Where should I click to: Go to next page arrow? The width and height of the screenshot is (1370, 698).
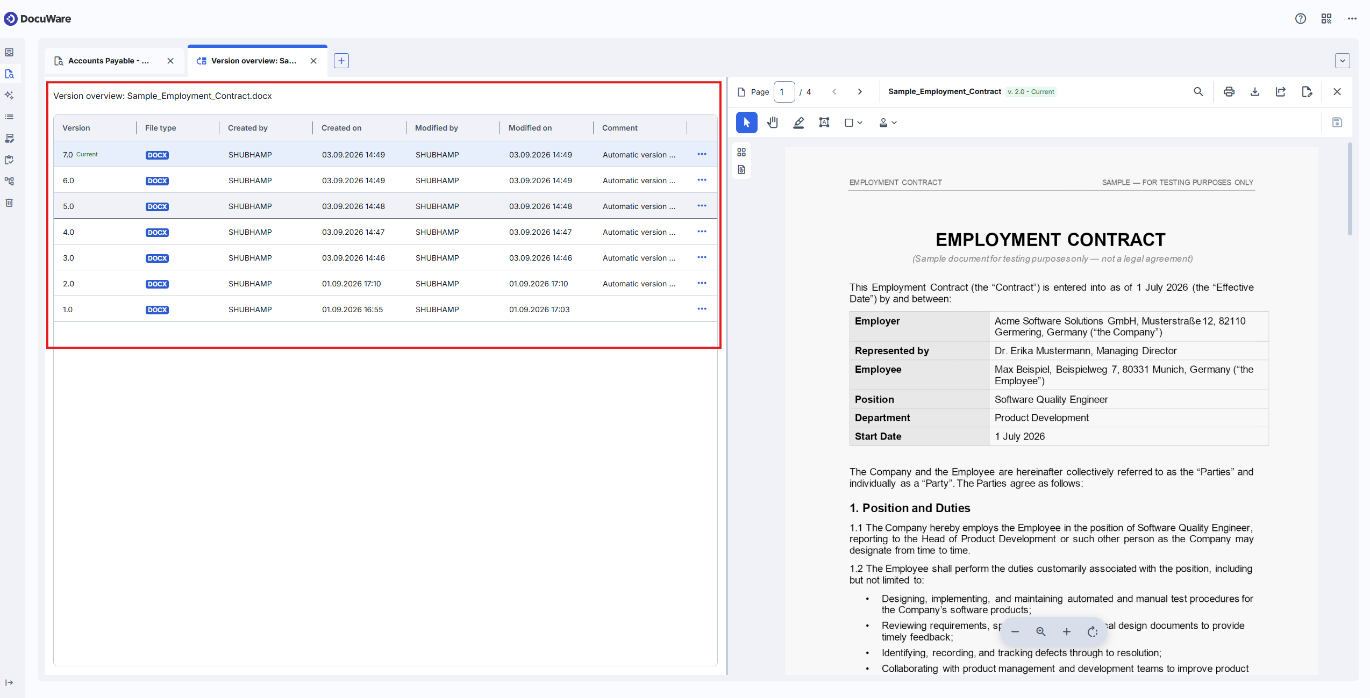coord(860,92)
